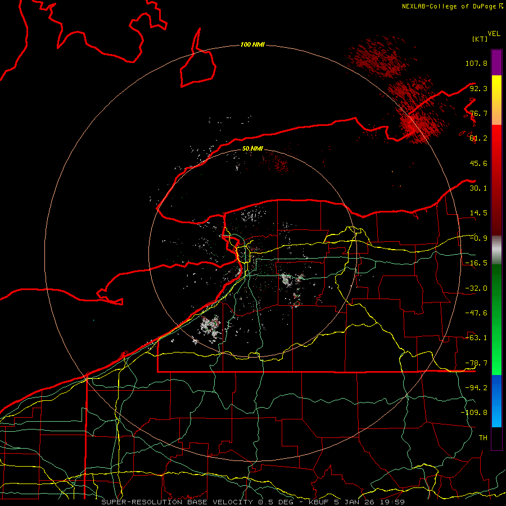Click the -0.9 value on velocity scale
This screenshot has width=506, height=506.
coord(478,238)
